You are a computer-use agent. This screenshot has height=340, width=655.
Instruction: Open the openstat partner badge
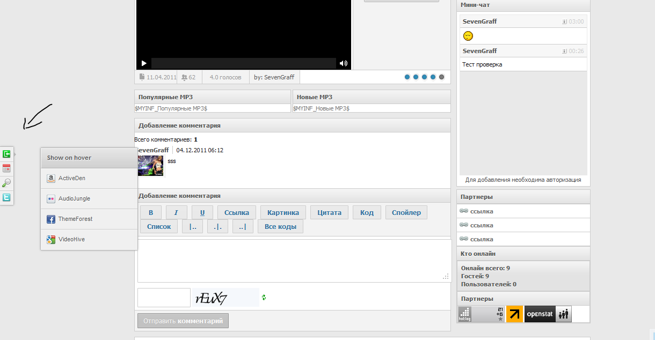click(x=548, y=314)
